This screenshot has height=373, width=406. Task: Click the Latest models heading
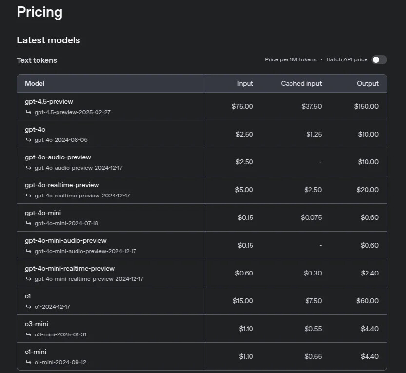point(48,40)
